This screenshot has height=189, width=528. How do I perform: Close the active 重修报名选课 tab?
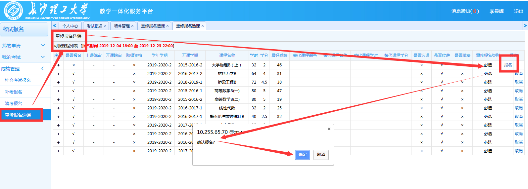[203, 26]
